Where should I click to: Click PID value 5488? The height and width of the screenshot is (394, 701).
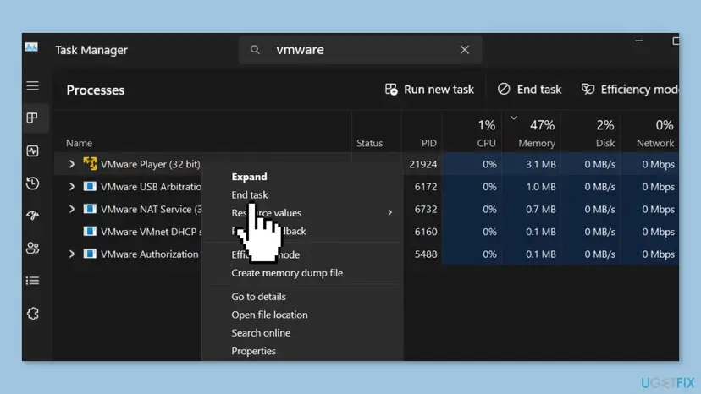click(x=426, y=254)
